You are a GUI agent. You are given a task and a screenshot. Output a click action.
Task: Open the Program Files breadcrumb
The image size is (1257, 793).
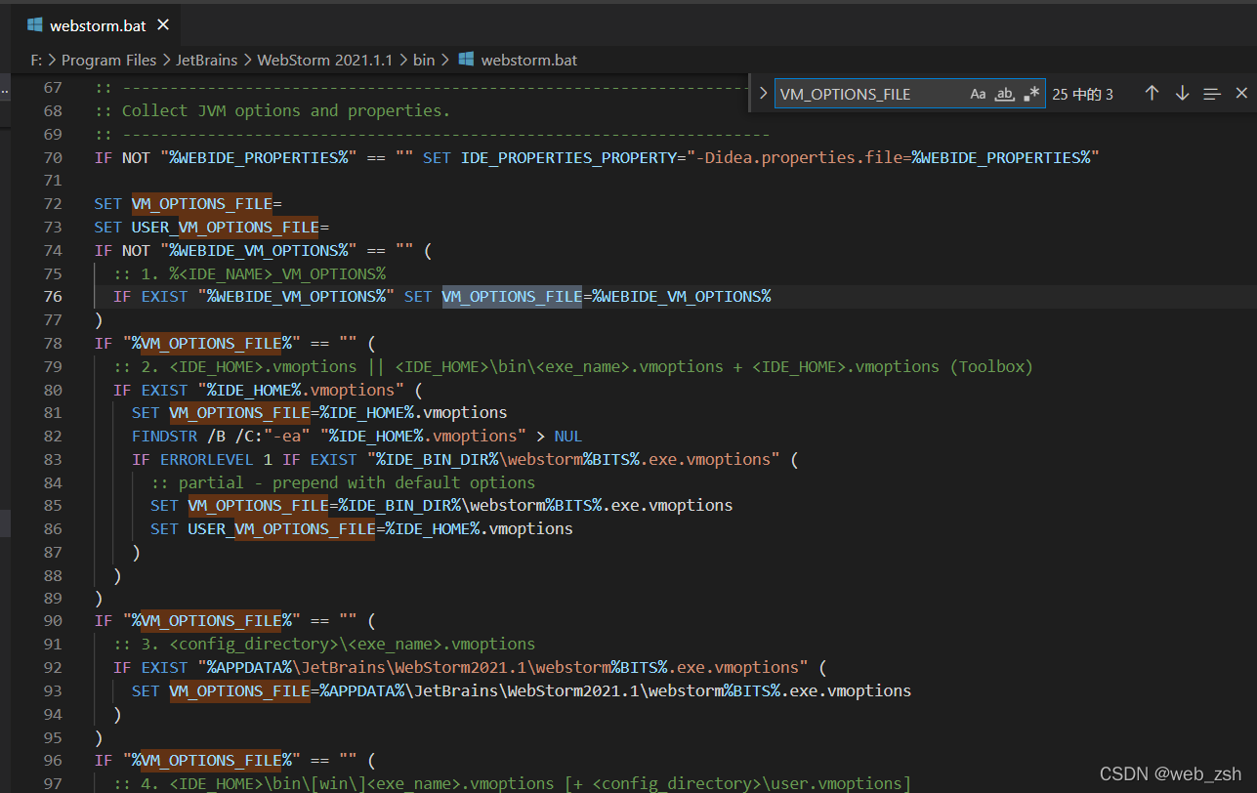pyautogui.click(x=108, y=60)
